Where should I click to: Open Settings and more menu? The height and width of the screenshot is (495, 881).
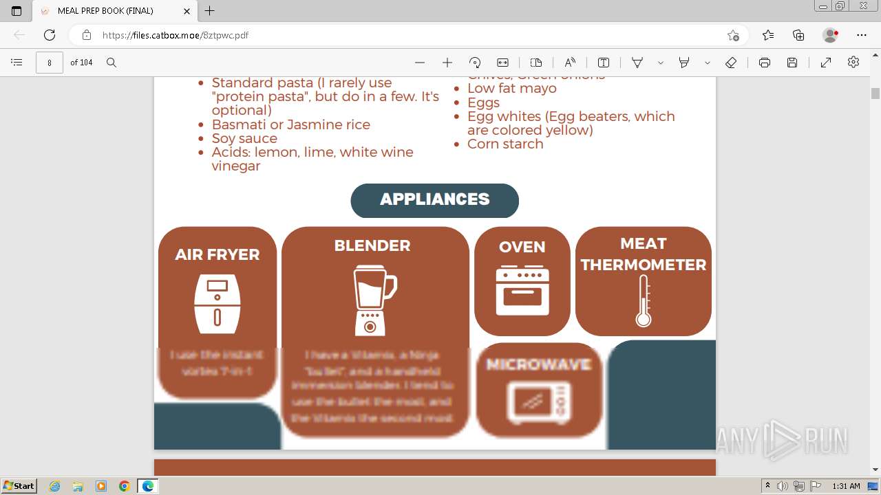point(862,35)
